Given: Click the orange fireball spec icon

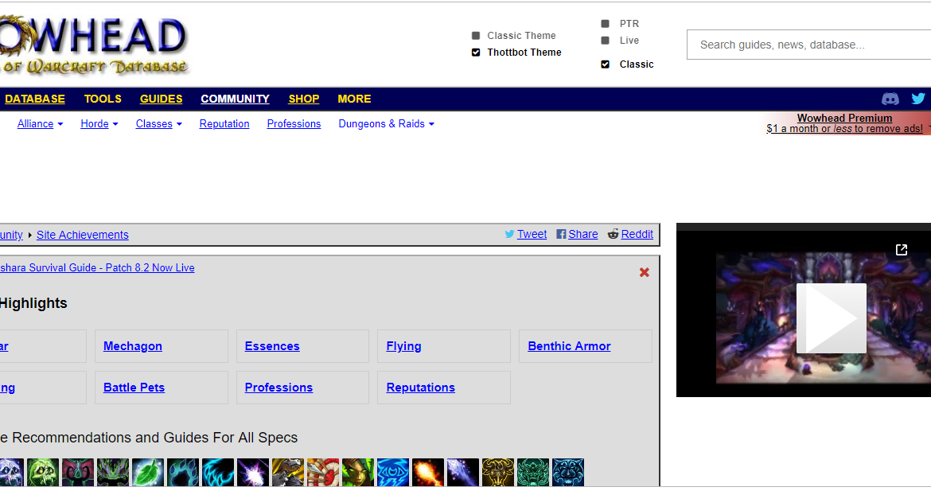Looking at the screenshot, I should pos(428,472).
